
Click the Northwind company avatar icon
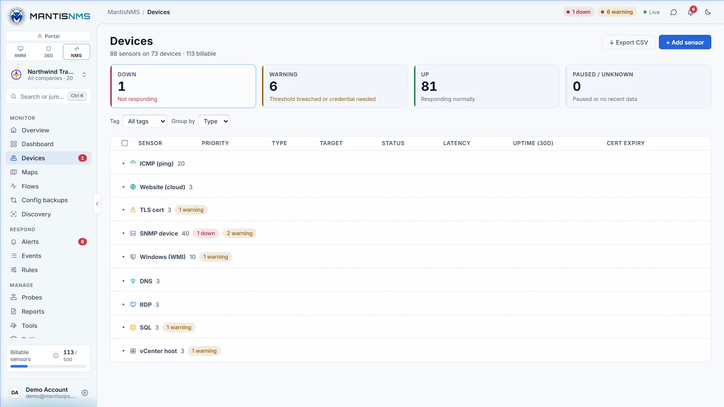(x=16, y=75)
